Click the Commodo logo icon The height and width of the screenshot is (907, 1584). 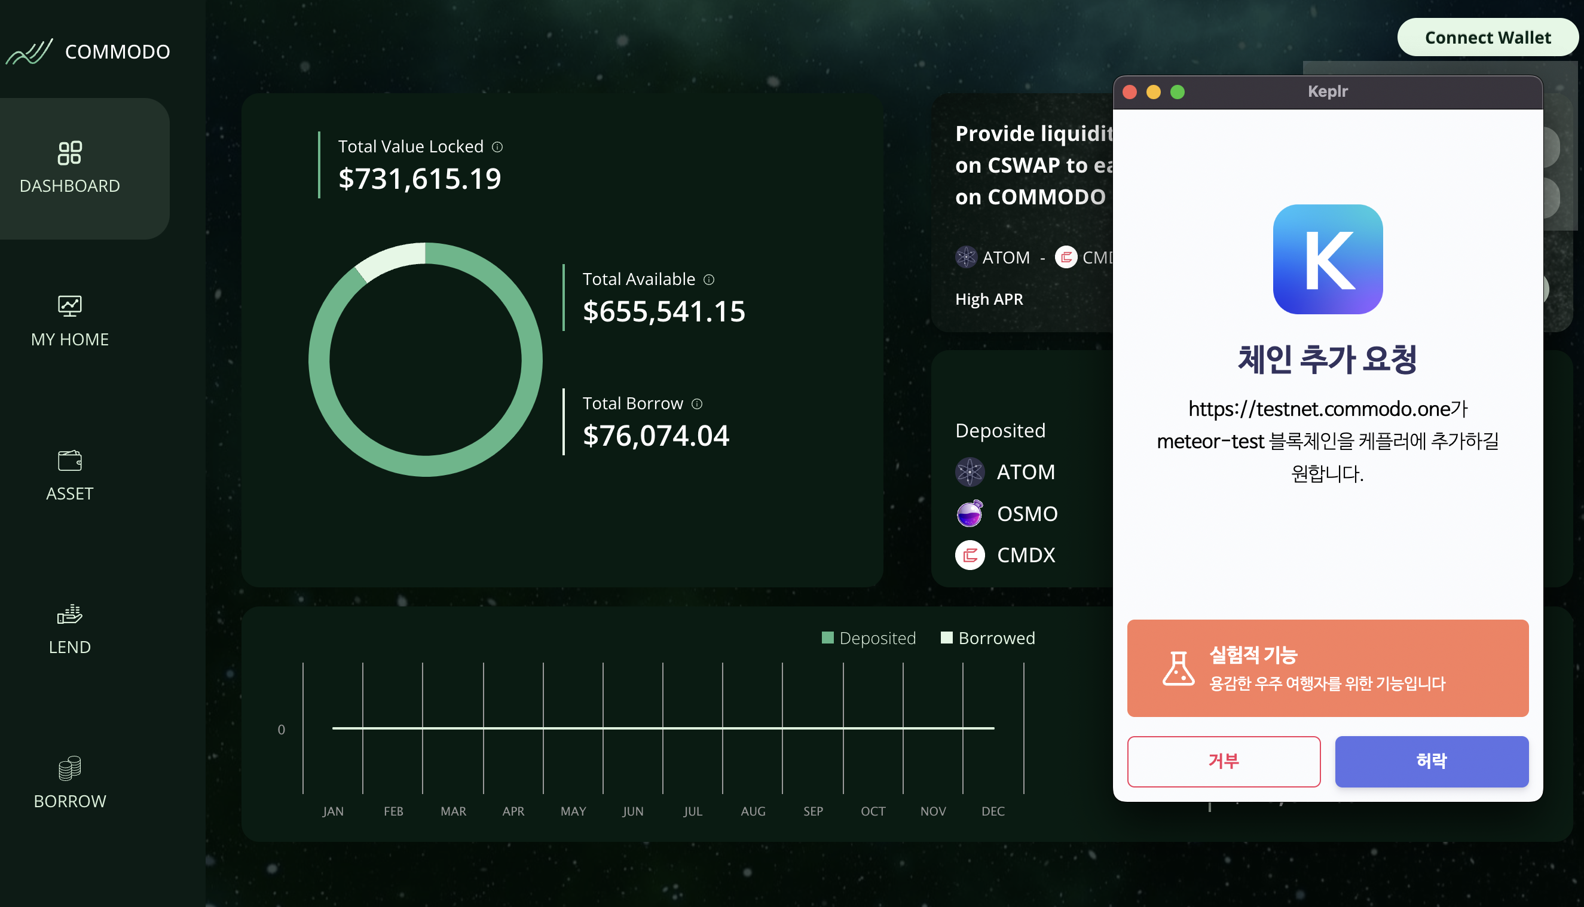pos(29,52)
